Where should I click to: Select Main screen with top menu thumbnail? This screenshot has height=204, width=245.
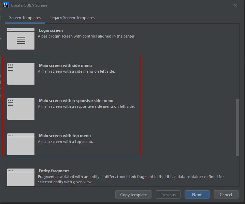click(21, 144)
